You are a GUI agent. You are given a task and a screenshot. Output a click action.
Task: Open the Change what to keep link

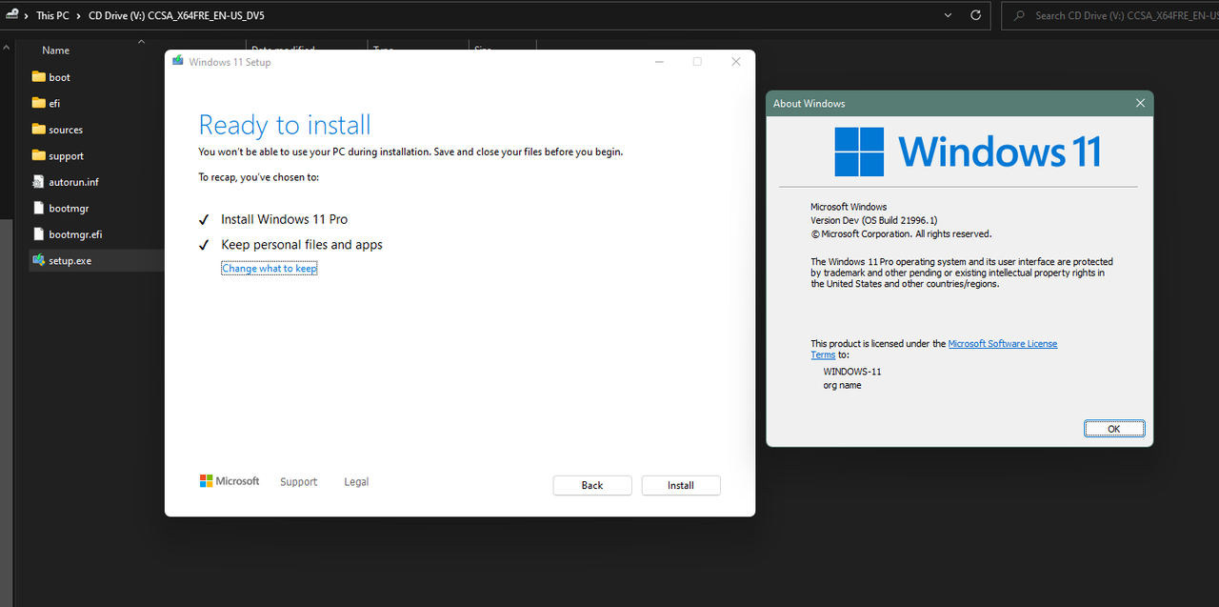[270, 269]
